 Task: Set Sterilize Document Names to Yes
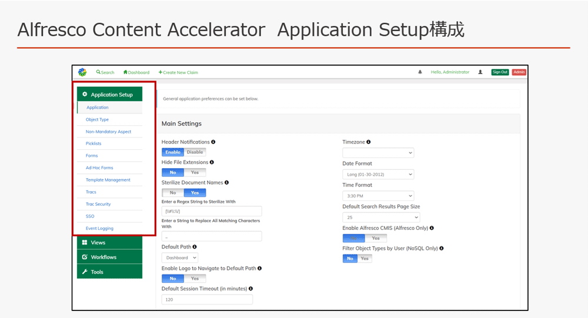pyautogui.click(x=195, y=192)
